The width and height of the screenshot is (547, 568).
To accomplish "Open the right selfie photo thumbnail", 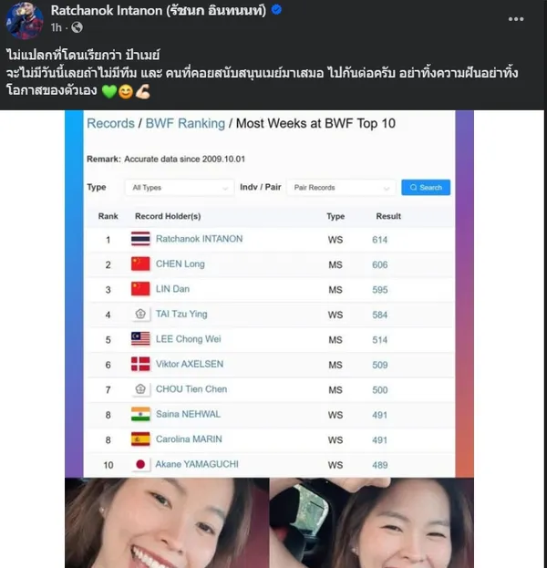I will [x=372, y=522].
